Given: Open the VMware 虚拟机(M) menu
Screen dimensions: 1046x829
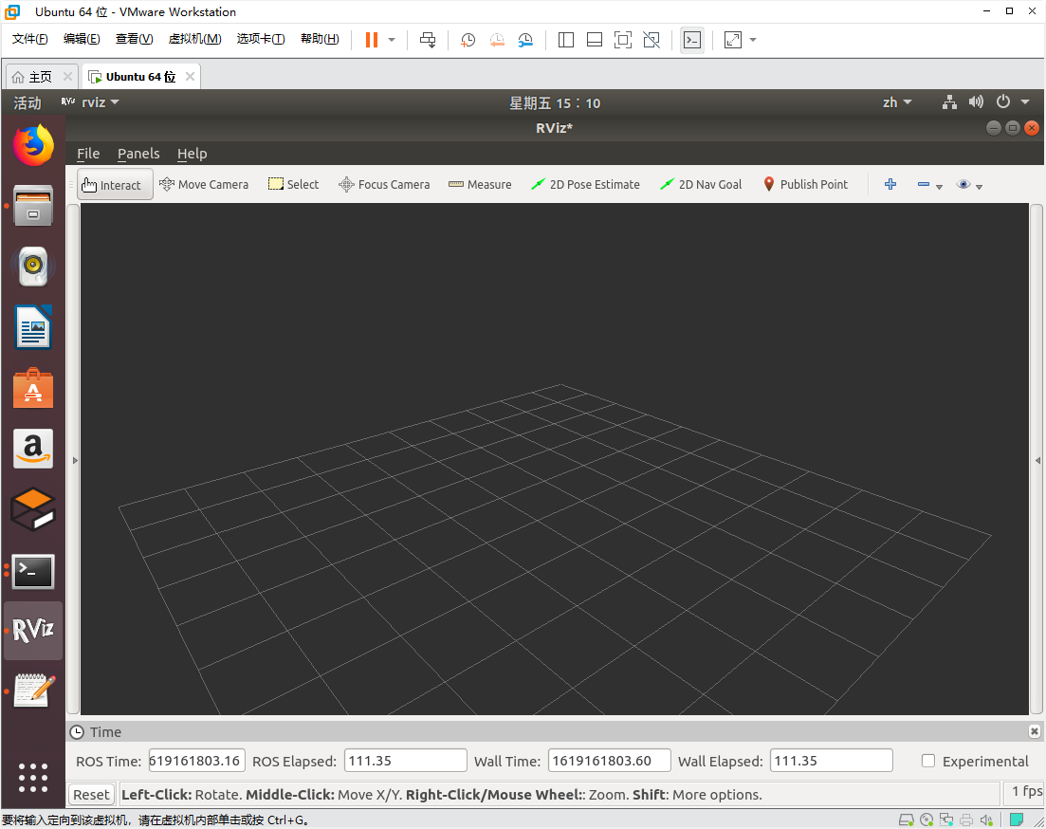Looking at the screenshot, I should tap(194, 39).
